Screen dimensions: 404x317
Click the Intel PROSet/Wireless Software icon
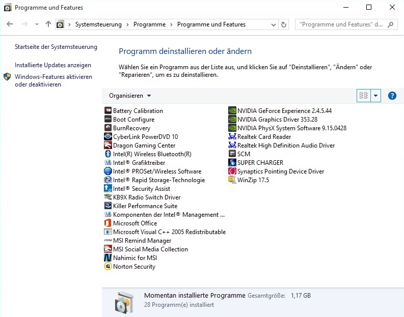107,171
